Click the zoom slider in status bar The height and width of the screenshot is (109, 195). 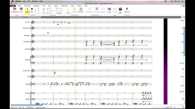[x=175, y=107]
